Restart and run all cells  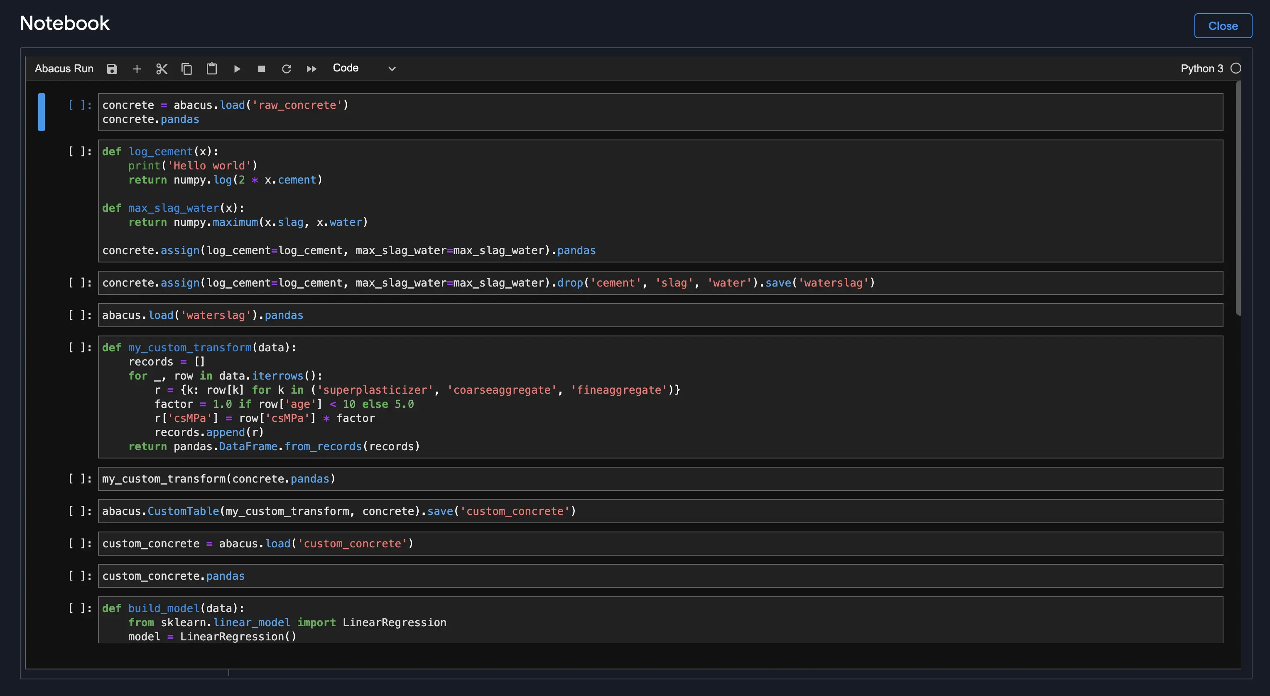click(x=311, y=69)
